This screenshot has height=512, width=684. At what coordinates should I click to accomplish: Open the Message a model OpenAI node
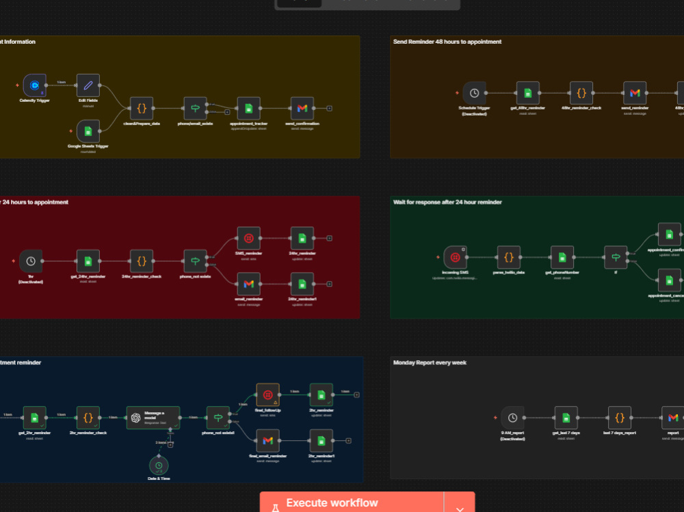[153, 418]
